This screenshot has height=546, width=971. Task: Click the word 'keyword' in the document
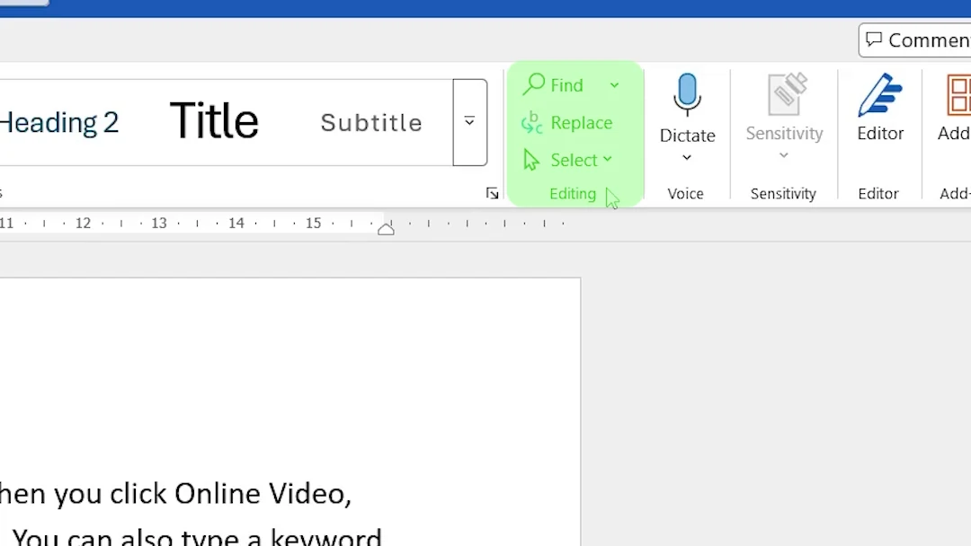pyautogui.click(x=325, y=536)
